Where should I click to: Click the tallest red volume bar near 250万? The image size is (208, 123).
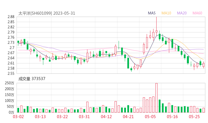[x=156, y=98]
